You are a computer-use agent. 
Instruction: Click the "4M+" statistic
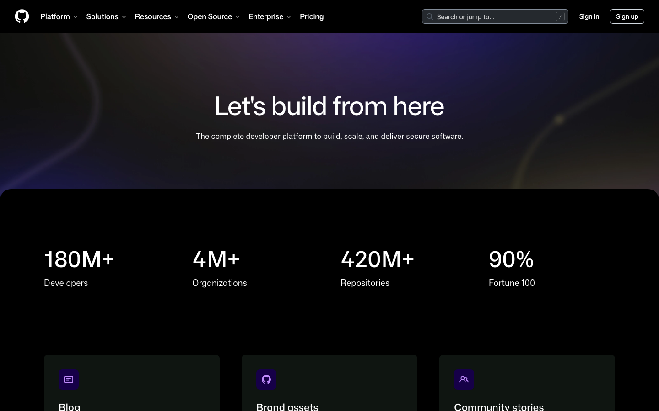click(x=216, y=259)
